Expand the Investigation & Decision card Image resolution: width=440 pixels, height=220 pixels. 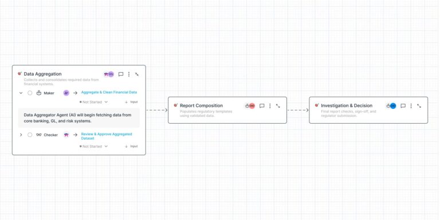click(419, 106)
